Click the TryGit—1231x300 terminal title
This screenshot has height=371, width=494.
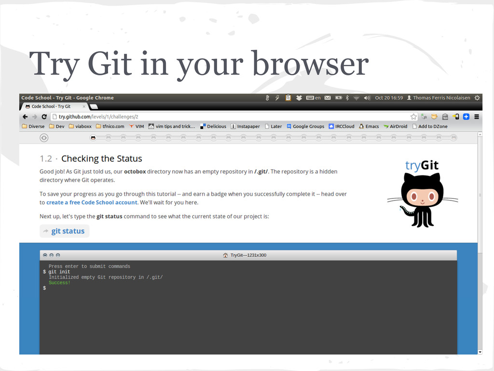[x=248, y=255]
